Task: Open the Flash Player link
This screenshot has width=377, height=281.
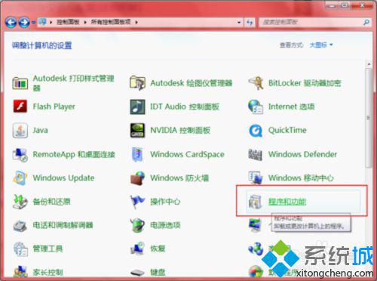Action: (x=54, y=107)
